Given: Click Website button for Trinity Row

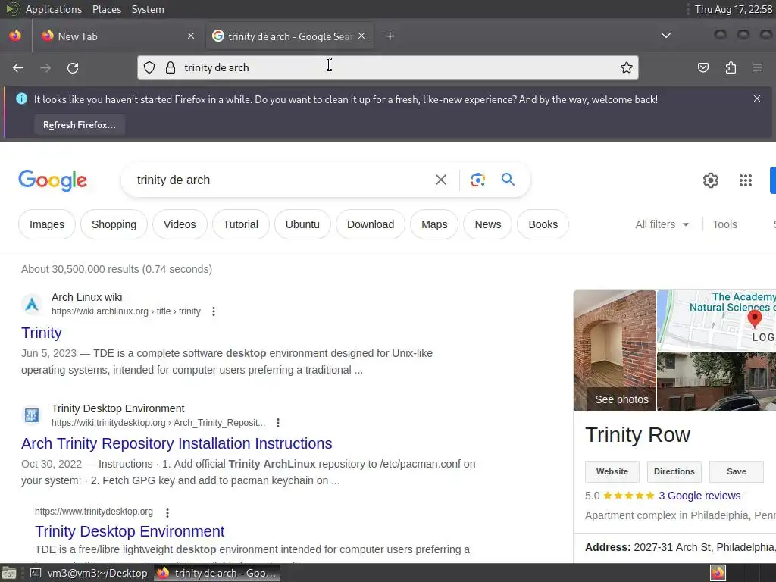Looking at the screenshot, I should [612, 471].
